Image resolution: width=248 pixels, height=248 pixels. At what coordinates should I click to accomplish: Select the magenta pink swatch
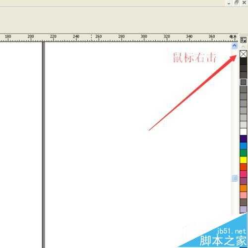point(243,174)
